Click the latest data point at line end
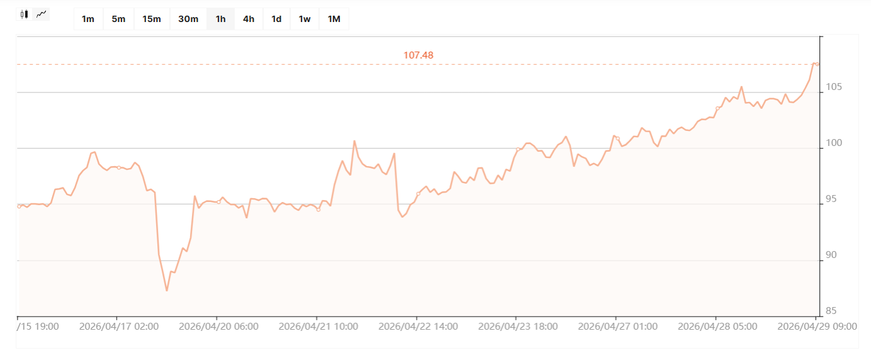Screen dimensions: 871x353 pos(816,64)
